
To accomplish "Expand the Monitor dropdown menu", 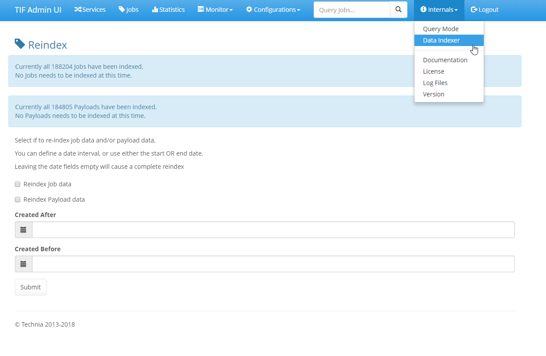I will click(x=215, y=10).
